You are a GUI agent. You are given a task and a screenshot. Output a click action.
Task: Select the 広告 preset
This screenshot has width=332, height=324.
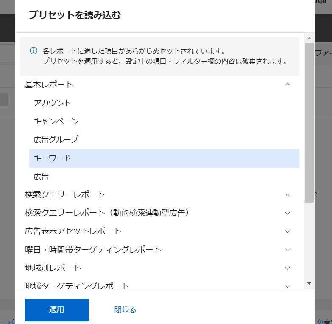(x=41, y=176)
